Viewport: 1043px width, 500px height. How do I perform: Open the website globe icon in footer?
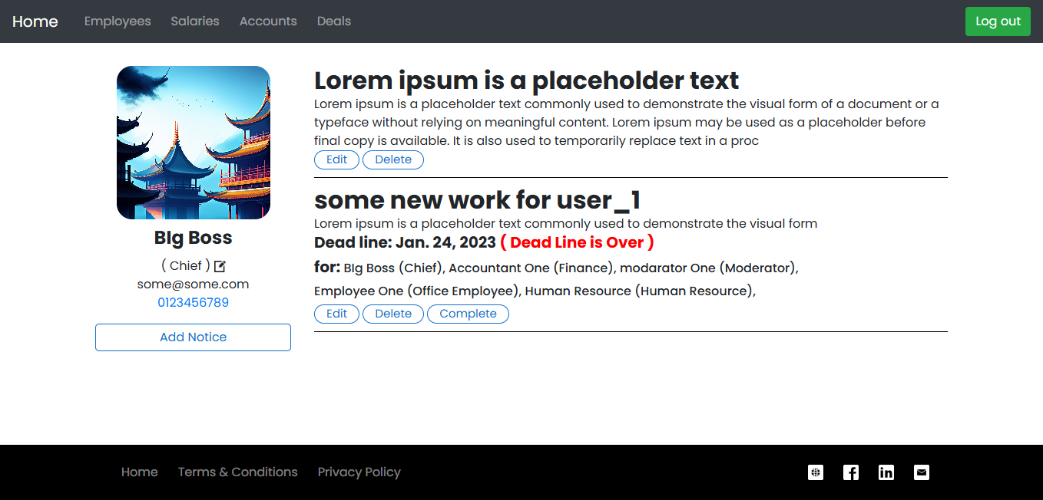(x=816, y=472)
